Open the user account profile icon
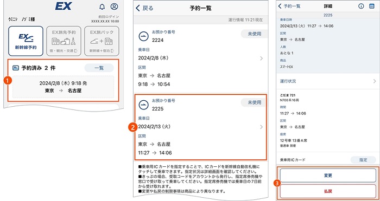 click(x=114, y=7)
